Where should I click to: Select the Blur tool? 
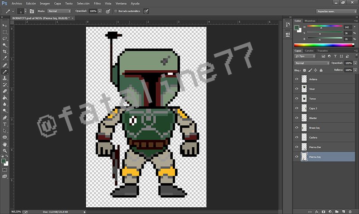4,104
